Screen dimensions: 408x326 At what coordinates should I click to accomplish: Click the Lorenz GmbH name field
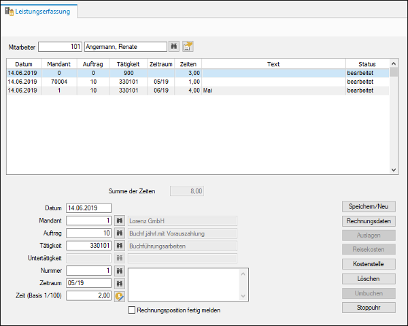pyautogui.click(x=182, y=221)
